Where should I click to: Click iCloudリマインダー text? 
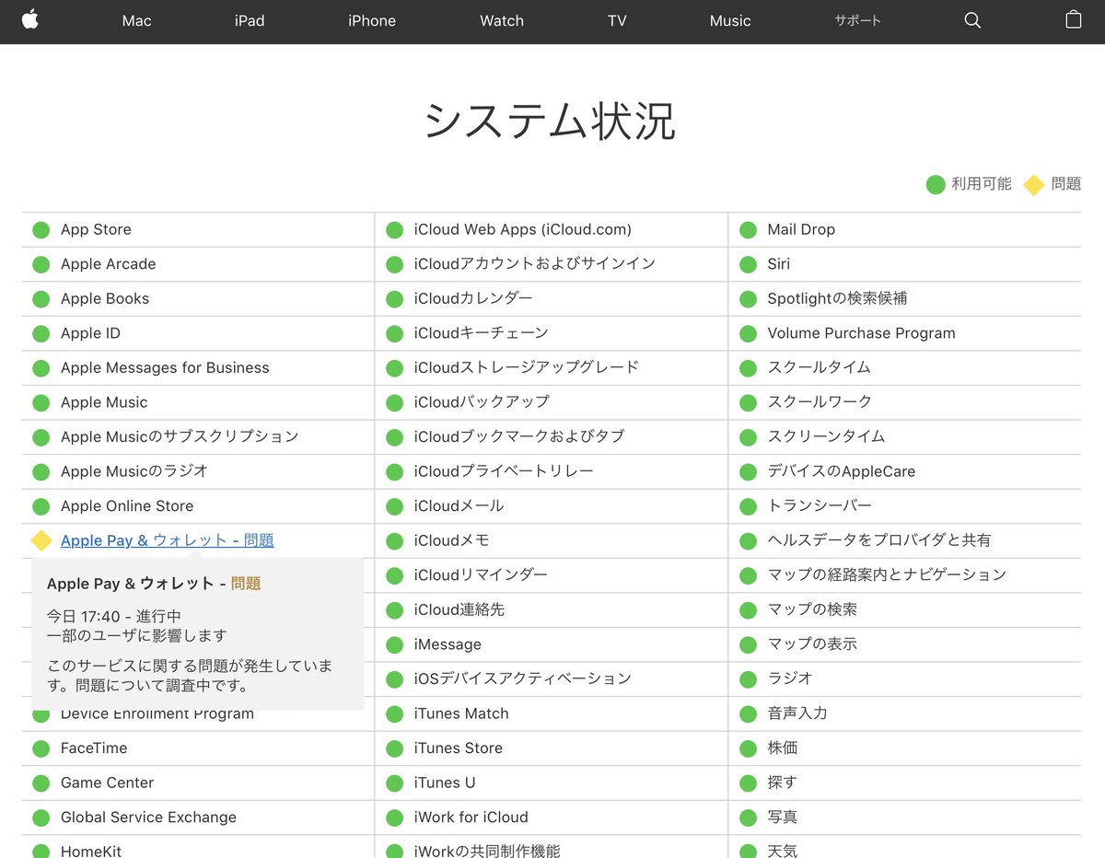(x=481, y=575)
